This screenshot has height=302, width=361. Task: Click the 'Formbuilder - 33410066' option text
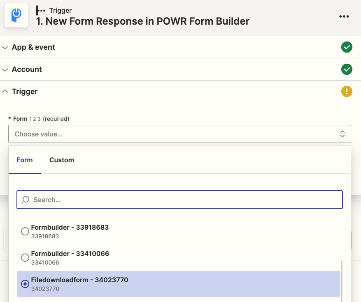[x=70, y=254]
